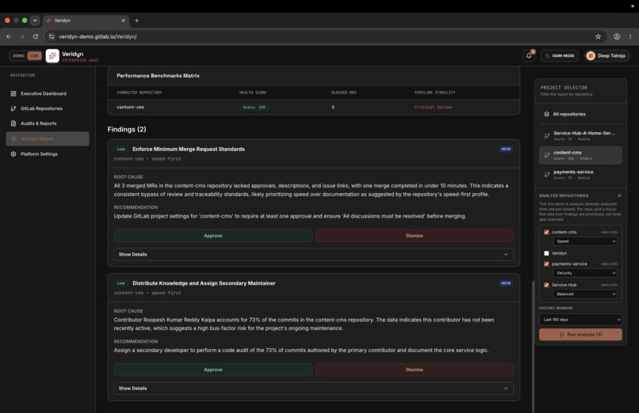Open the Last 180 days history window dropdown
The height and width of the screenshot is (413, 639).
coord(580,320)
